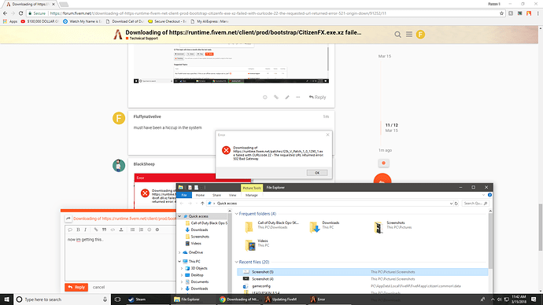The height and width of the screenshot is (305, 543).
Task: Edit the post with the pencil icon
Action: tap(287, 97)
